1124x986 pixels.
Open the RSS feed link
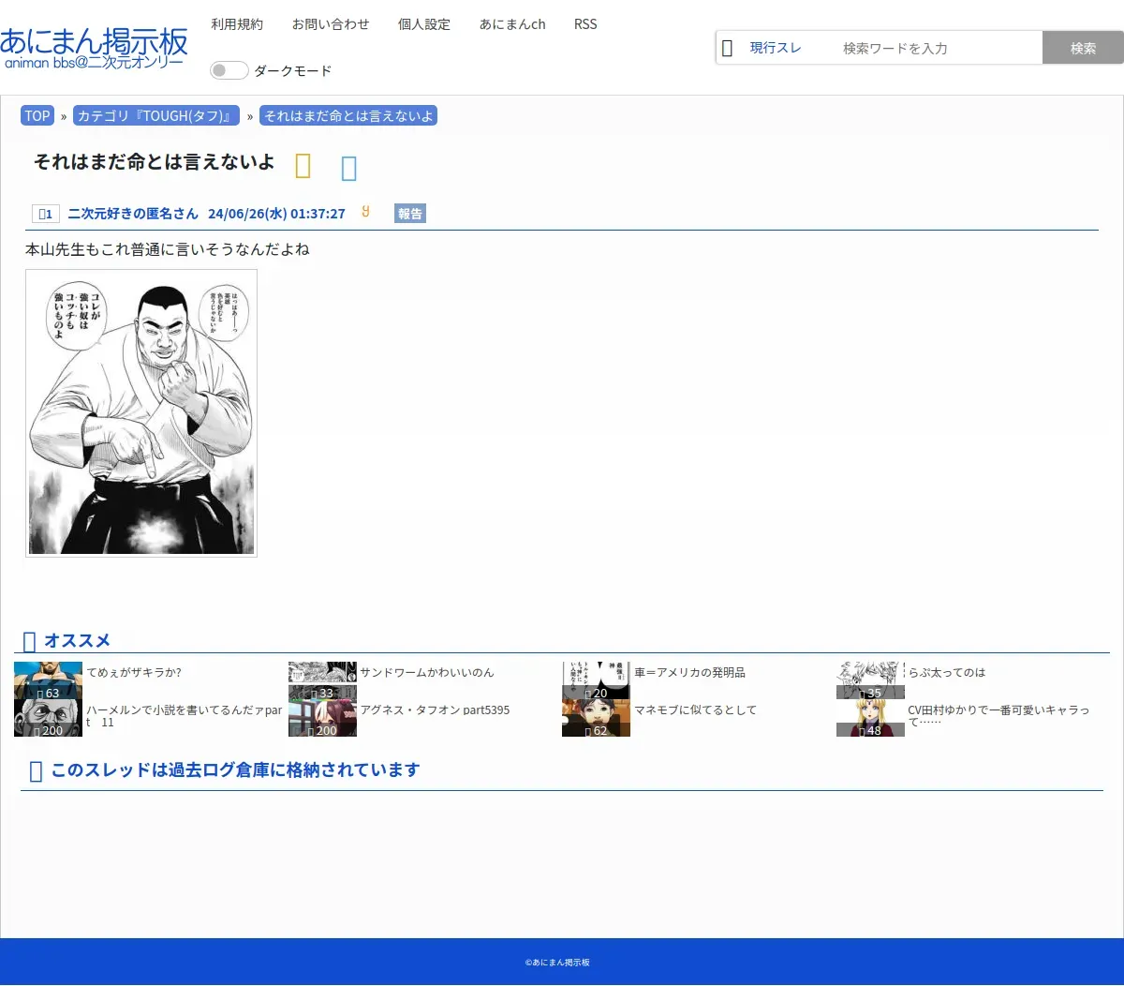point(585,24)
